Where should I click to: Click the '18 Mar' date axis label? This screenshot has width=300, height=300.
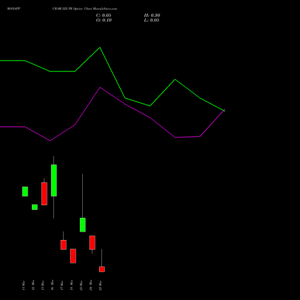[71, 286]
